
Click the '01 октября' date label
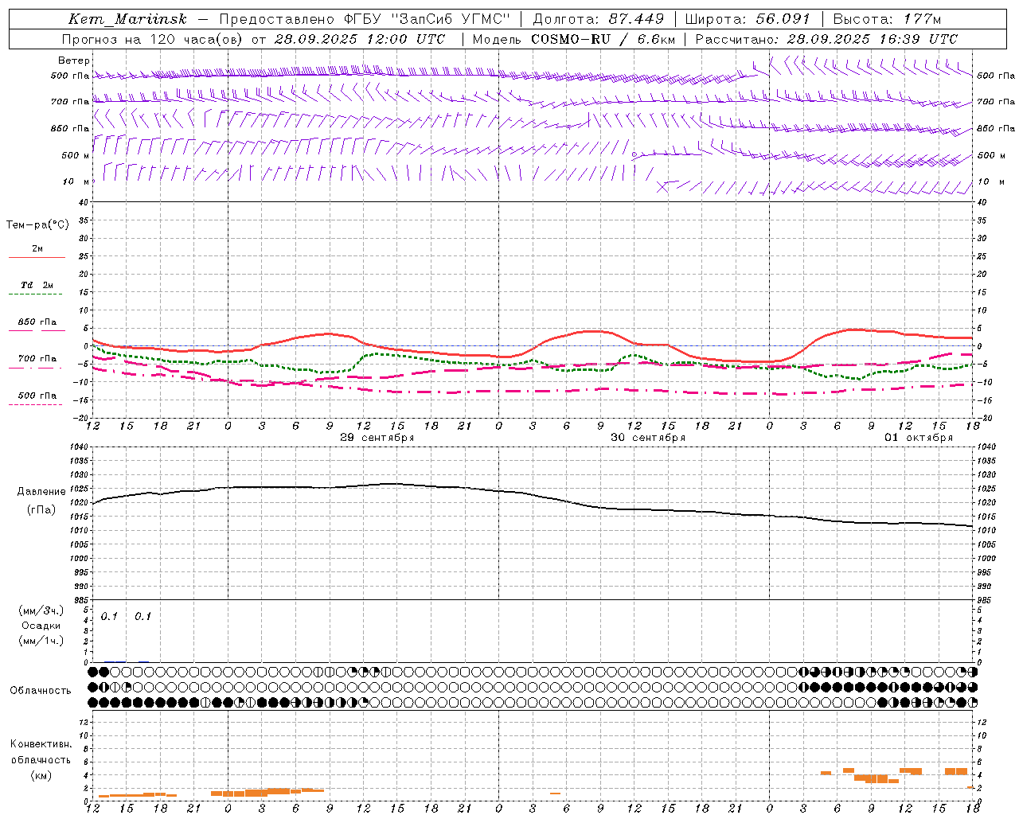(919, 438)
